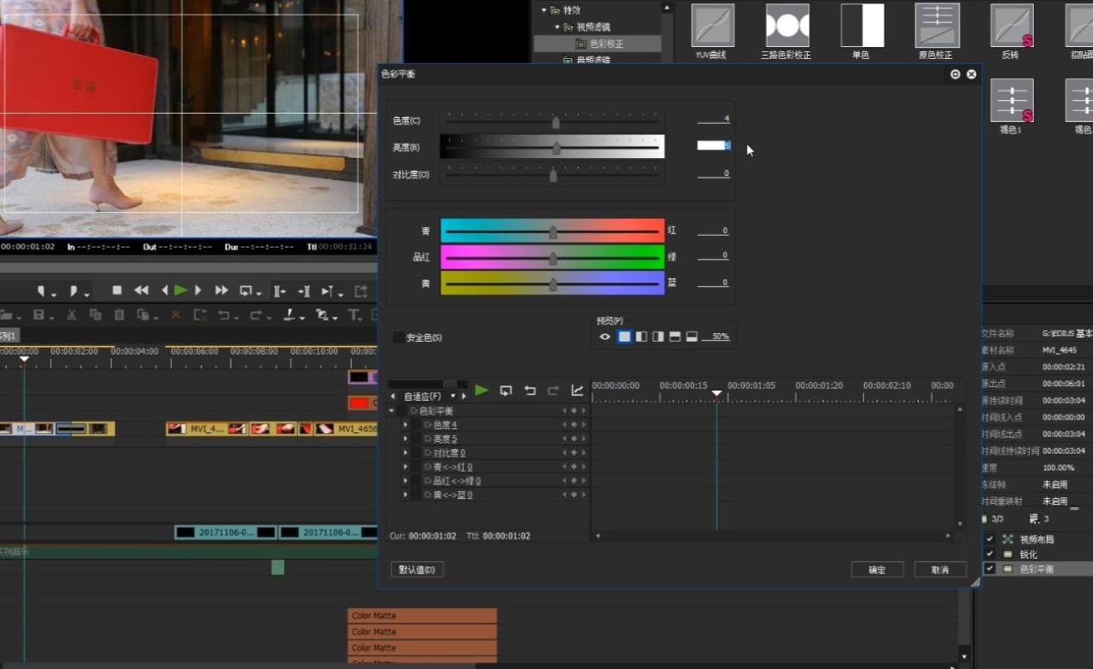Click the 默认值 button

point(417,570)
